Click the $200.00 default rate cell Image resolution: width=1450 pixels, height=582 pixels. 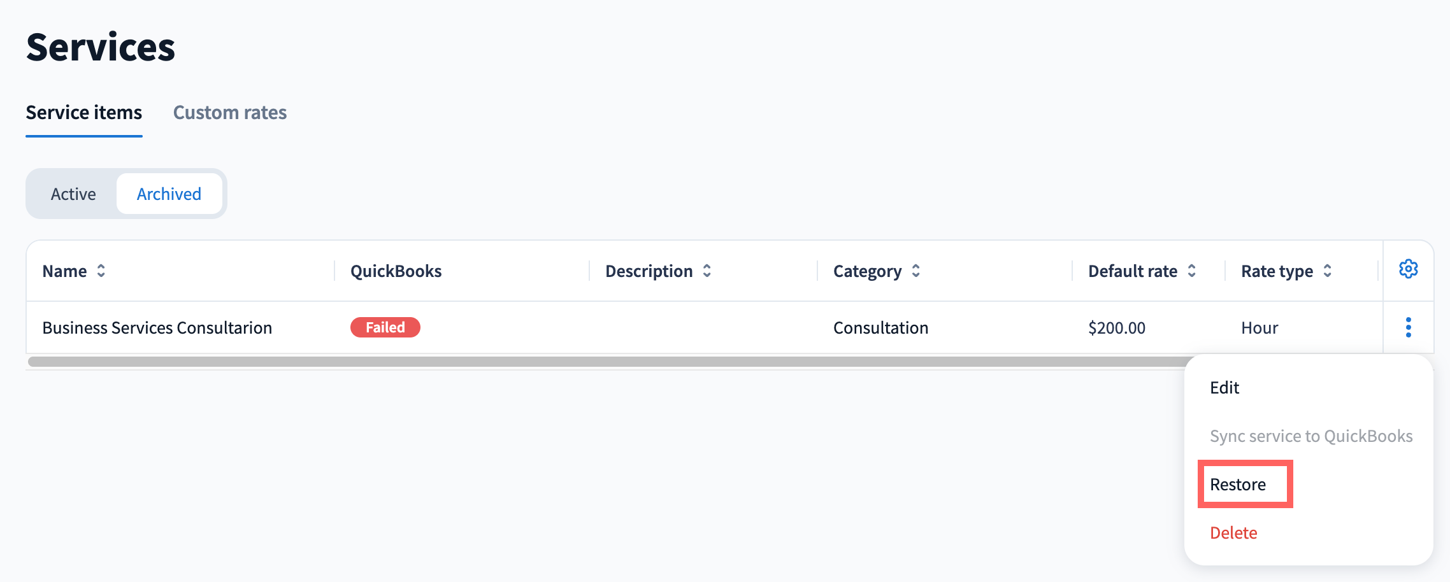1117,328
